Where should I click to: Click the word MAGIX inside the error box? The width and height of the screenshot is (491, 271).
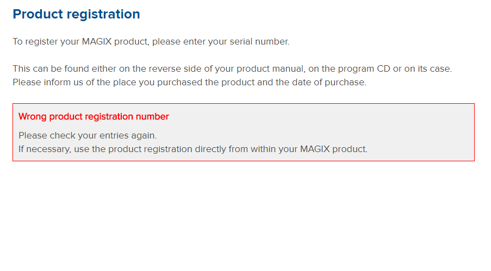[x=315, y=149]
